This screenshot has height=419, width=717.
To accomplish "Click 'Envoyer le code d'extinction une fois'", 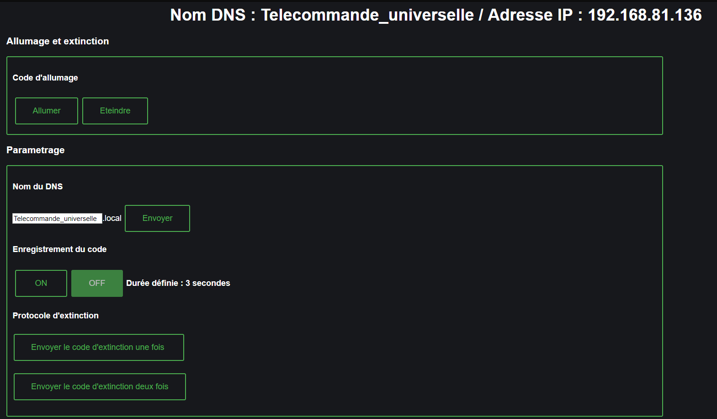I will coord(99,347).
